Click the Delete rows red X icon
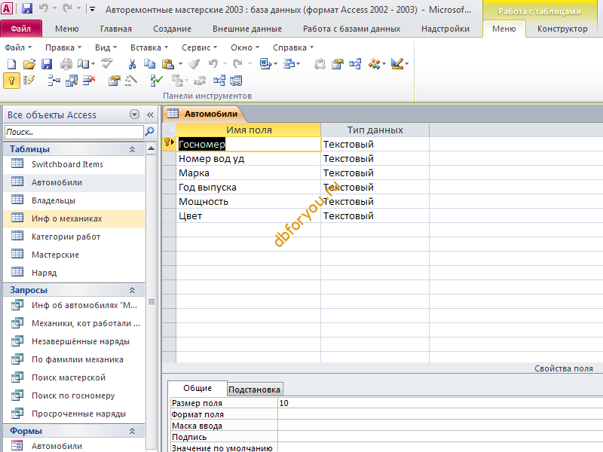This screenshot has height=452, width=603. pos(89,81)
